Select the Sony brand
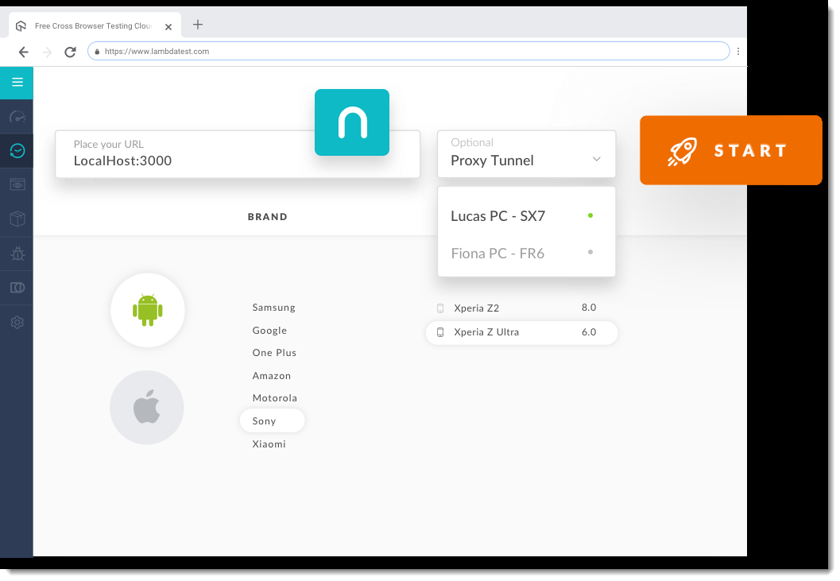840x581 pixels. coord(272,420)
